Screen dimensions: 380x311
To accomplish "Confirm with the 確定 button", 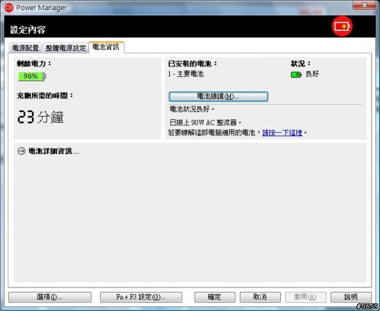I will 214,297.
